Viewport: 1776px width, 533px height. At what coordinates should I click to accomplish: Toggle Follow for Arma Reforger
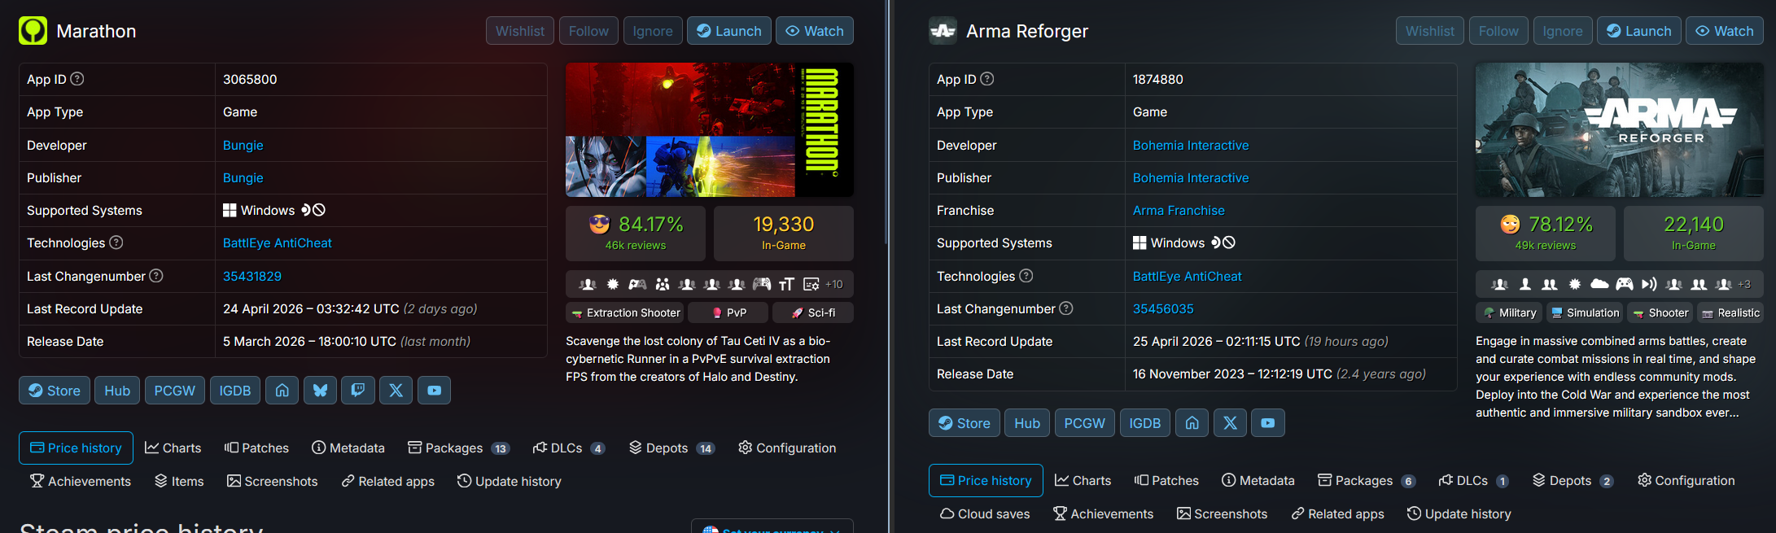(x=1498, y=31)
